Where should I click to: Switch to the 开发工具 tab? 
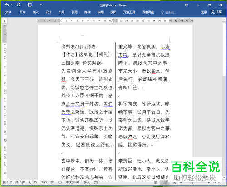pos(129,12)
